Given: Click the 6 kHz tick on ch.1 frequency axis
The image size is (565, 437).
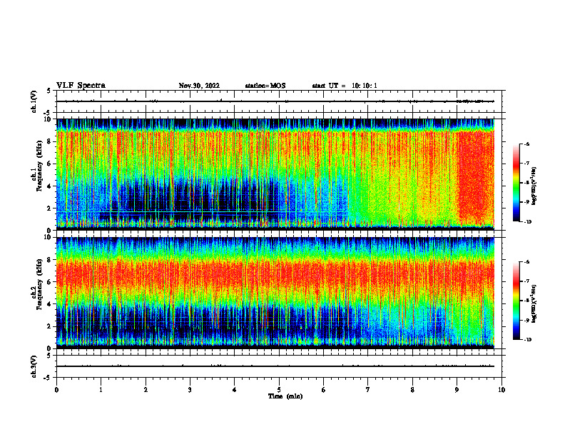Looking at the screenshot, I should 49,164.
